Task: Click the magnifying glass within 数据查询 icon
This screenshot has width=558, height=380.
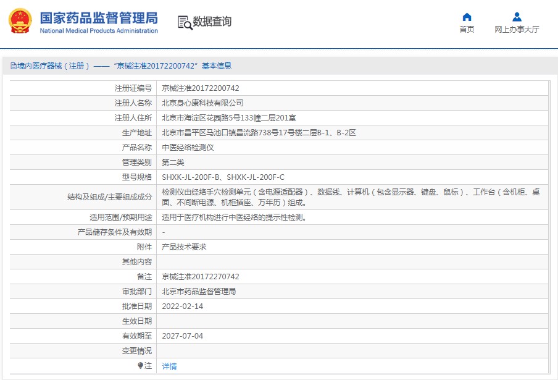Action: 186,25
